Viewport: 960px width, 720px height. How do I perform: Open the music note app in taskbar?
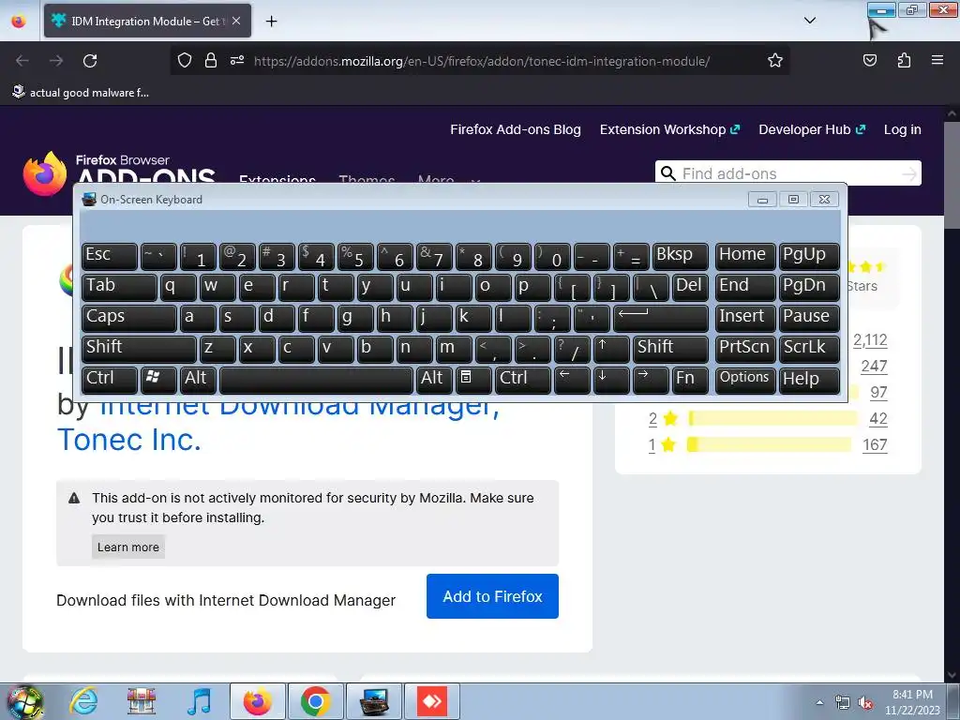[x=199, y=701]
